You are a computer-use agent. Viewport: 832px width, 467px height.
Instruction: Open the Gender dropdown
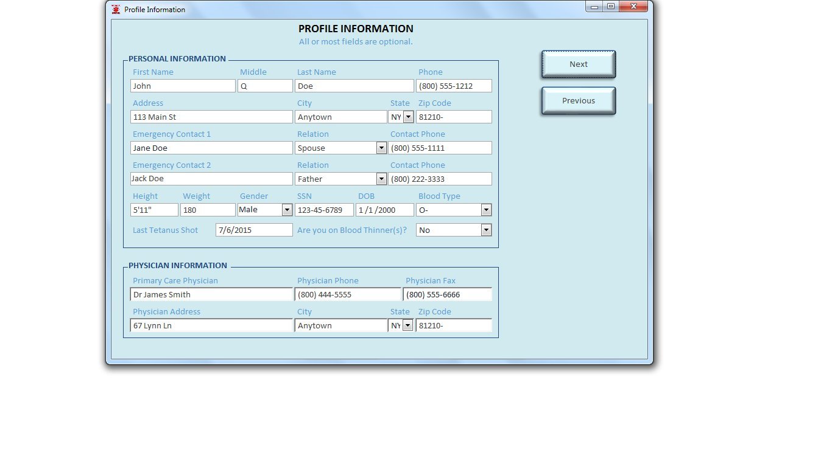[287, 210]
